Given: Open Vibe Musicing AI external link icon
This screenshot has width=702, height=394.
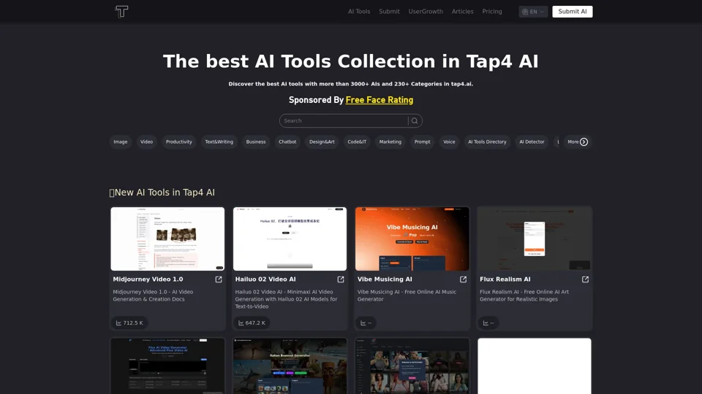Looking at the screenshot, I should 464,279.
